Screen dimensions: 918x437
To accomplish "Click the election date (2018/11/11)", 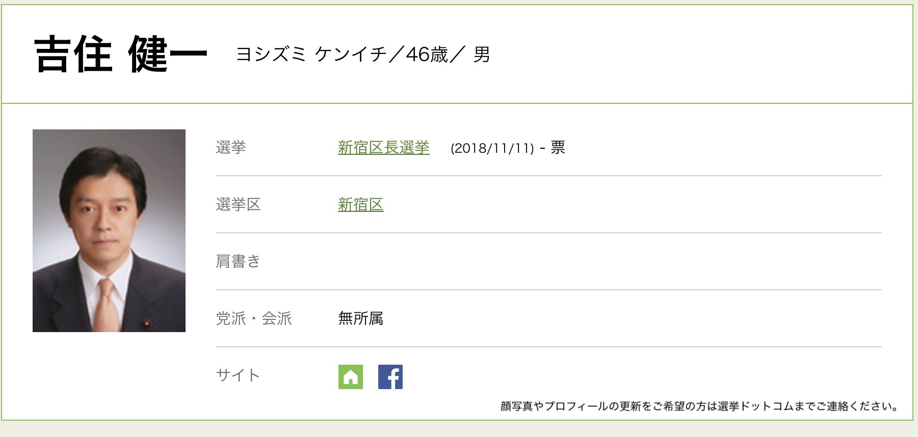I will (x=492, y=148).
